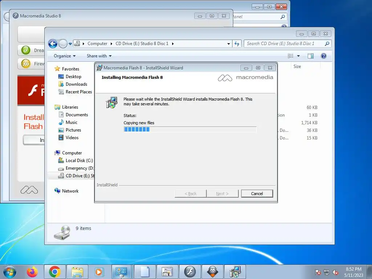Expand the arrow after Computer breadcrumb
This screenshot has height=279, width=372.
111,44
